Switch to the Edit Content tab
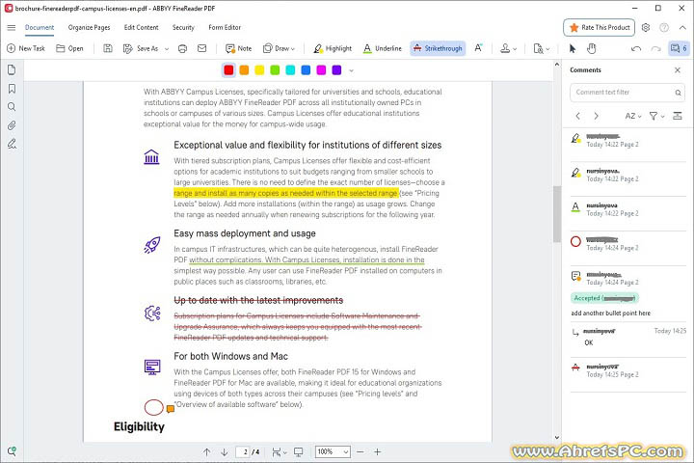The height and width of the screenshot is (463, 694). click(x=141, y=27)
